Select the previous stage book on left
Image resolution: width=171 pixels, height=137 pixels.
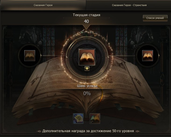[30, 55]
